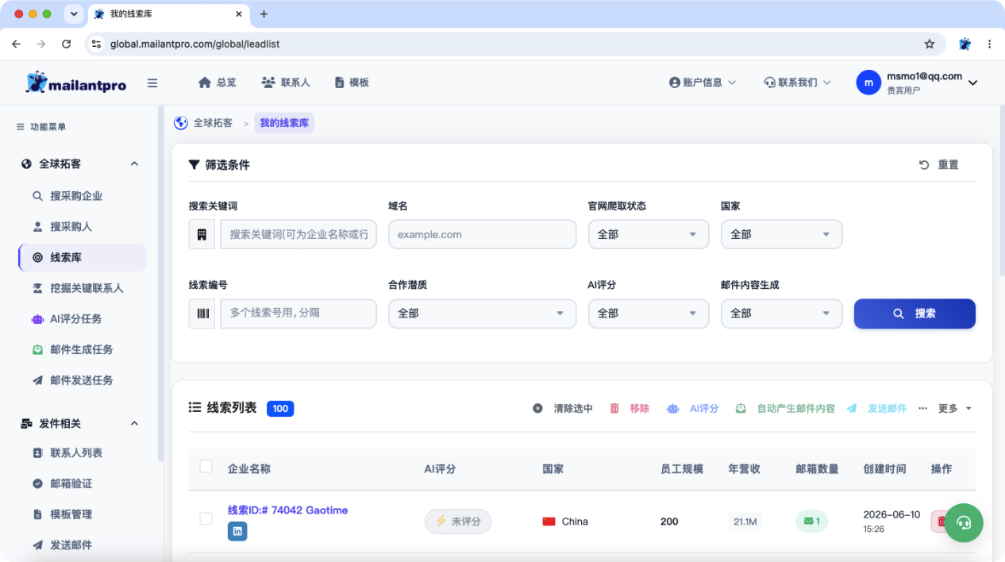Click AI评分 robot action button

click(x=692, y=409)
